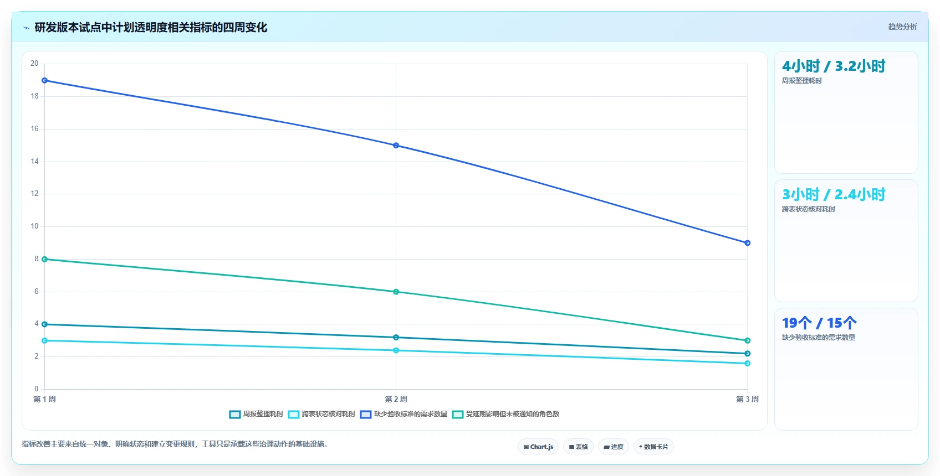Click the 19个 / 15个 card value
The image size is (940, 476).
819,323
